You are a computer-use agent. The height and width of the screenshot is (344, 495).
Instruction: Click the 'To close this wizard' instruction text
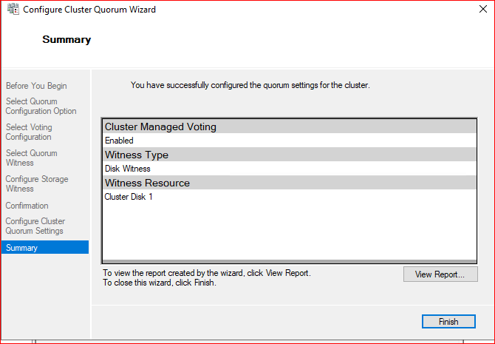pos(160,283)
